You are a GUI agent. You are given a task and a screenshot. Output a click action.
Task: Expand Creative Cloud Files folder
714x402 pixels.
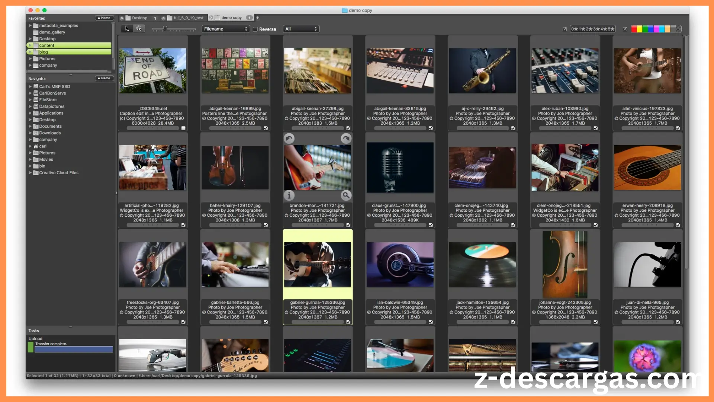[30, 173]
